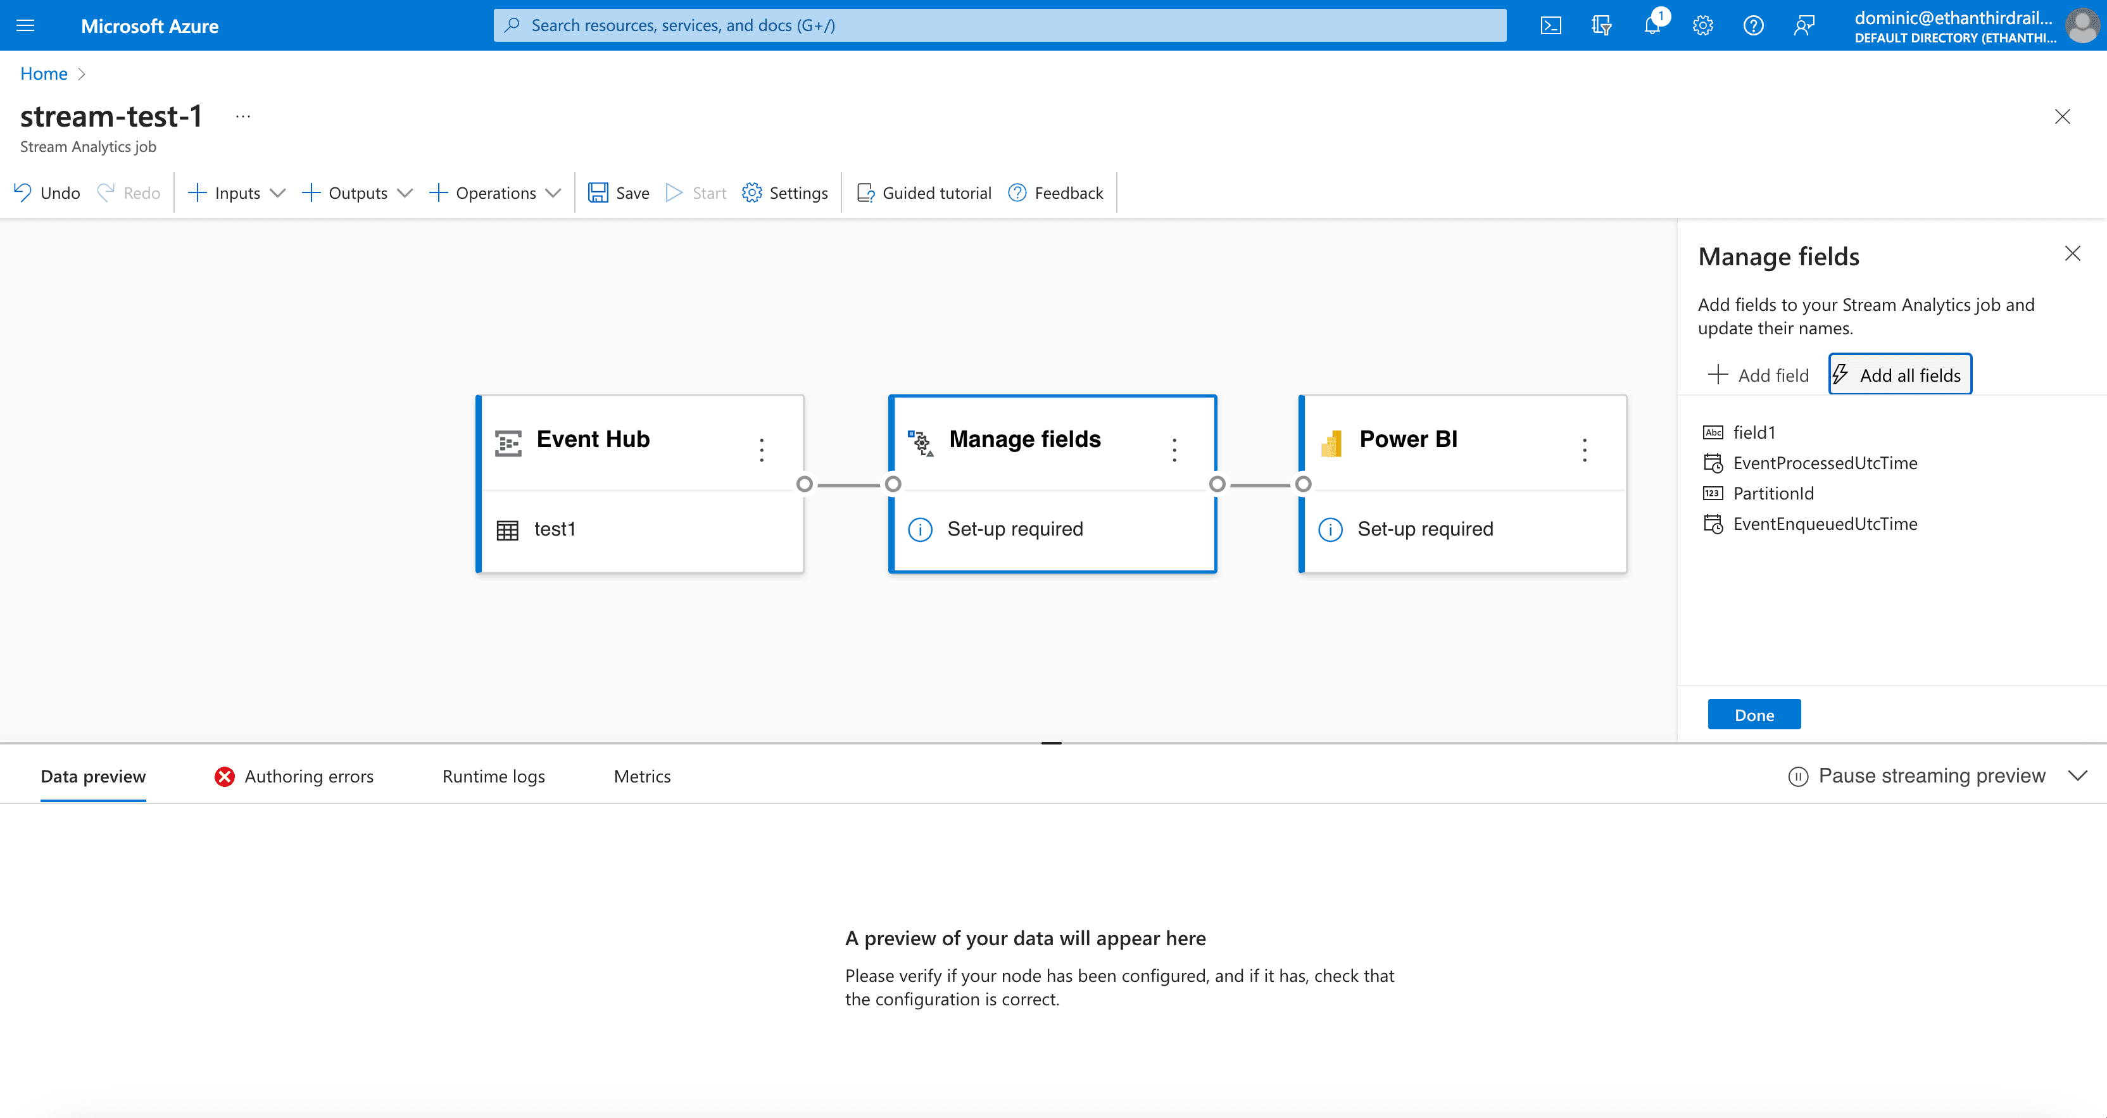Open the user account avatar
This screenshot has height=1118, width=2107.
tap(2082, 25)
